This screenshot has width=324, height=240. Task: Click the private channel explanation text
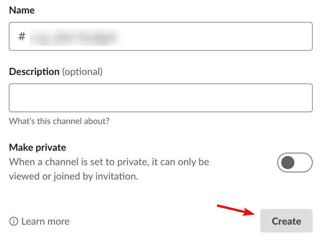(109, 169)
